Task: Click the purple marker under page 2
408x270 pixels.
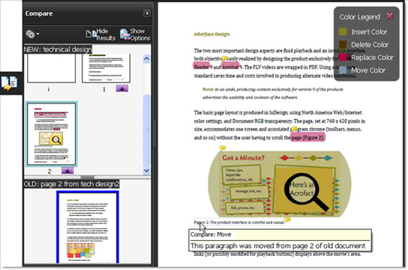Action: [x=68, y=171]
